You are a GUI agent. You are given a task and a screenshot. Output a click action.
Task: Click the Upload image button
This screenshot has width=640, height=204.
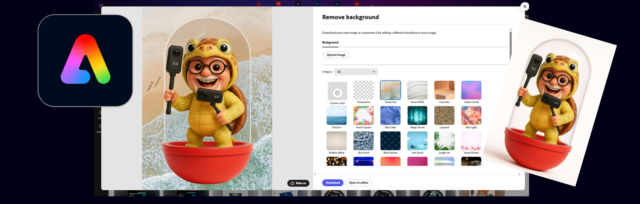point(336,55)
